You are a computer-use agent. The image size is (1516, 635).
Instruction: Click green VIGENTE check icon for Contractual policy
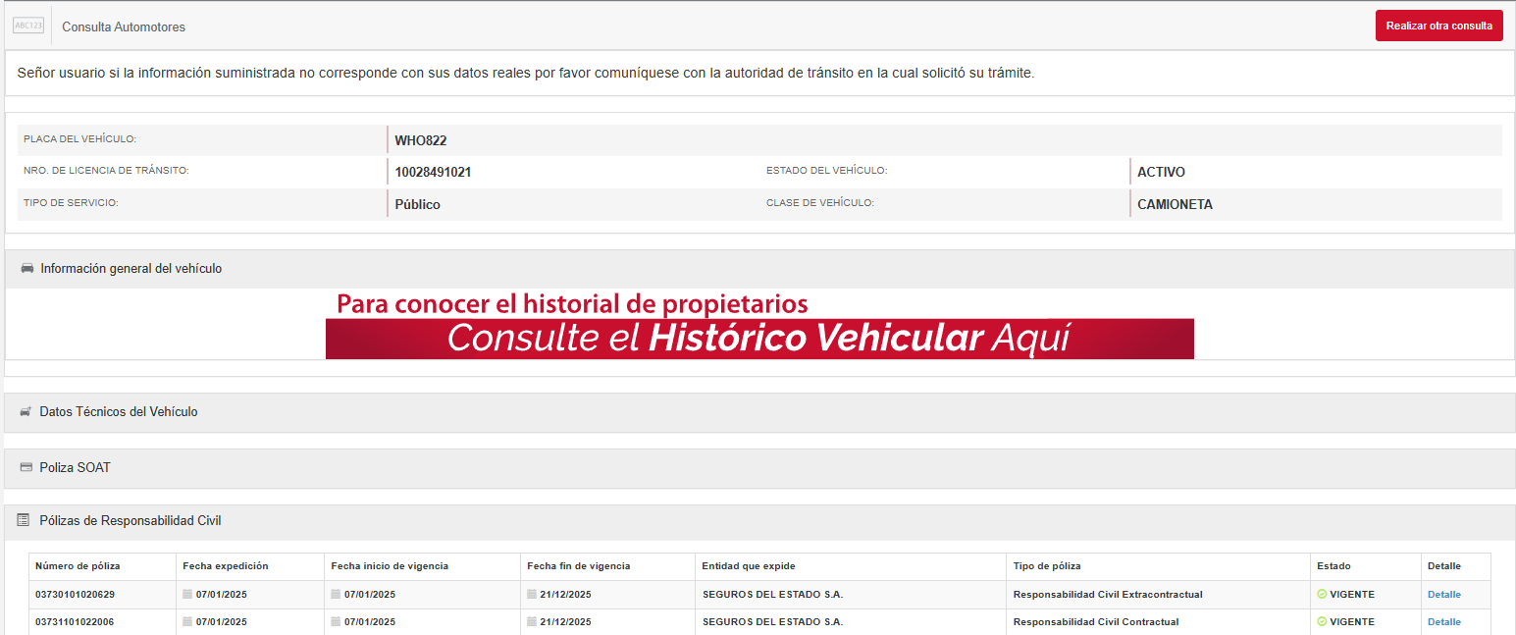pos(1322,622)
